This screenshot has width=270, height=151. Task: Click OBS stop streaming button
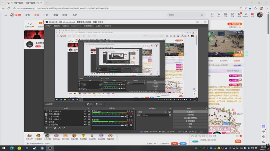[190, 112]
